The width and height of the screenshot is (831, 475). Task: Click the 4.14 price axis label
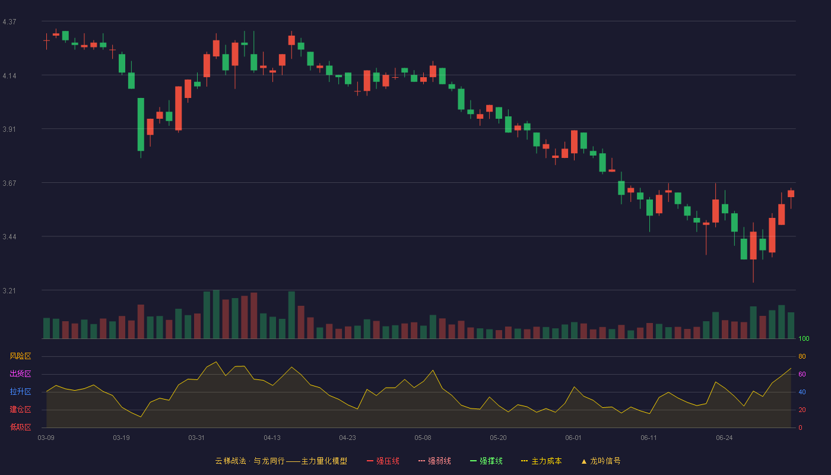[9, 75]
